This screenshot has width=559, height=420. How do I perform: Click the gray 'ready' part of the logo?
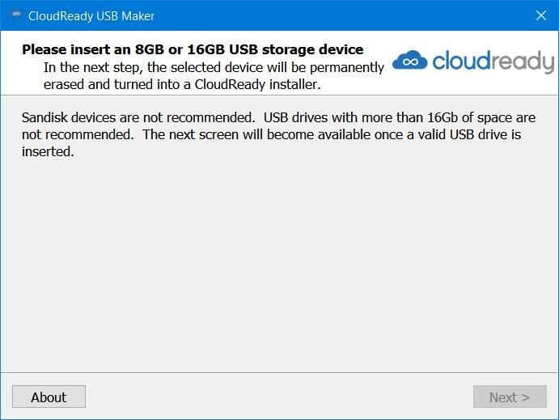coord(523,62)
